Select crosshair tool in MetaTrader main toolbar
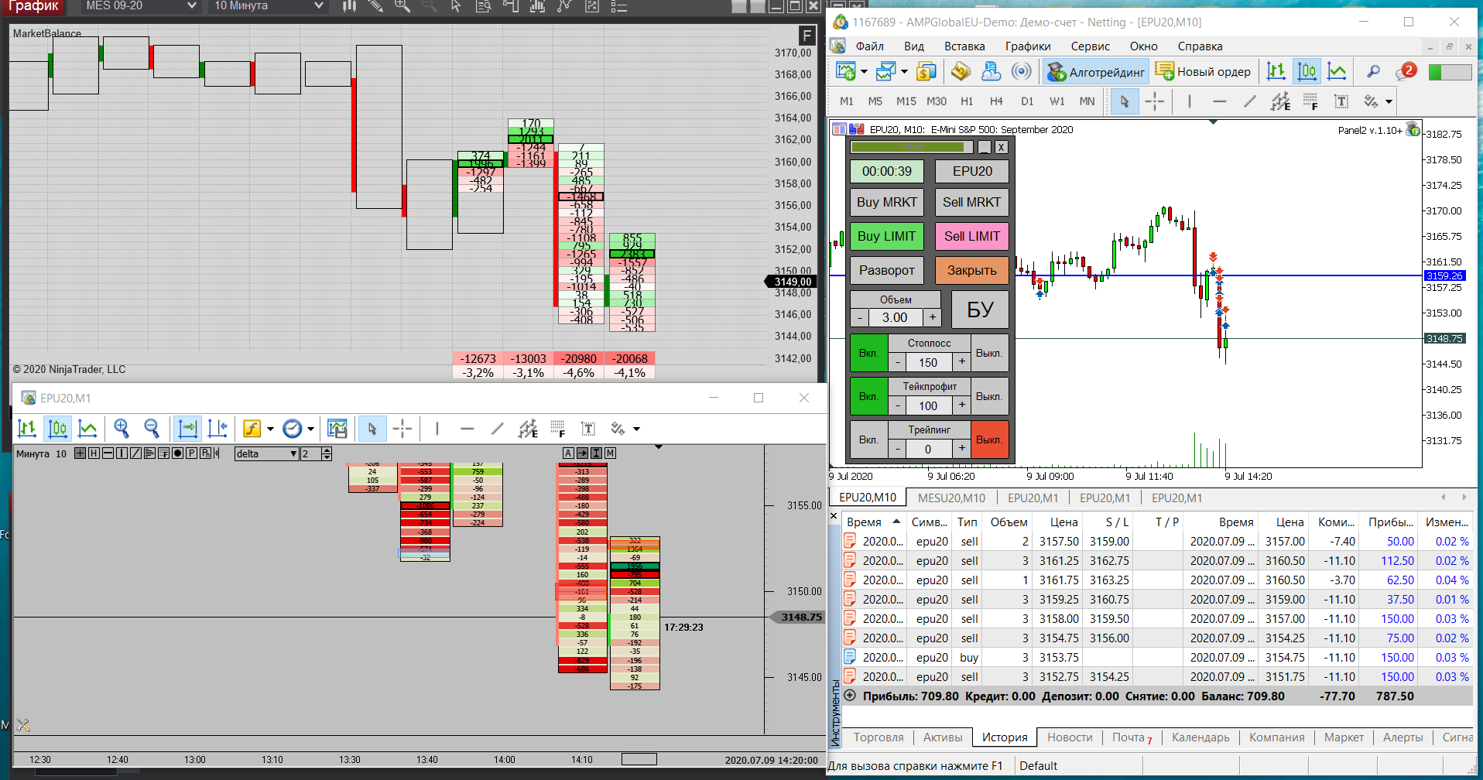Viewport: 1483px width, 780px height. [x=1154, y=101]
